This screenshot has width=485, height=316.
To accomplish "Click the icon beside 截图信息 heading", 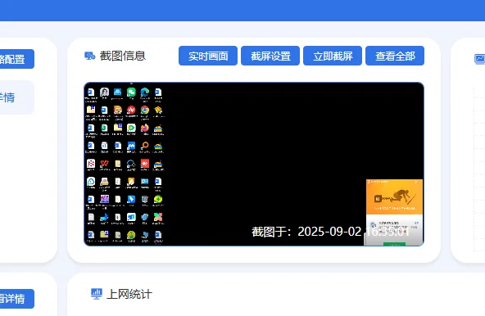I will point(89,56).
